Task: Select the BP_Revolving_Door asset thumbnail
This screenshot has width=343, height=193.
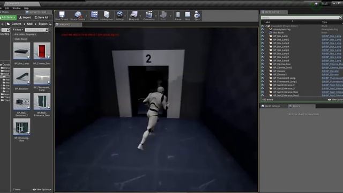Action: (21, 127)
